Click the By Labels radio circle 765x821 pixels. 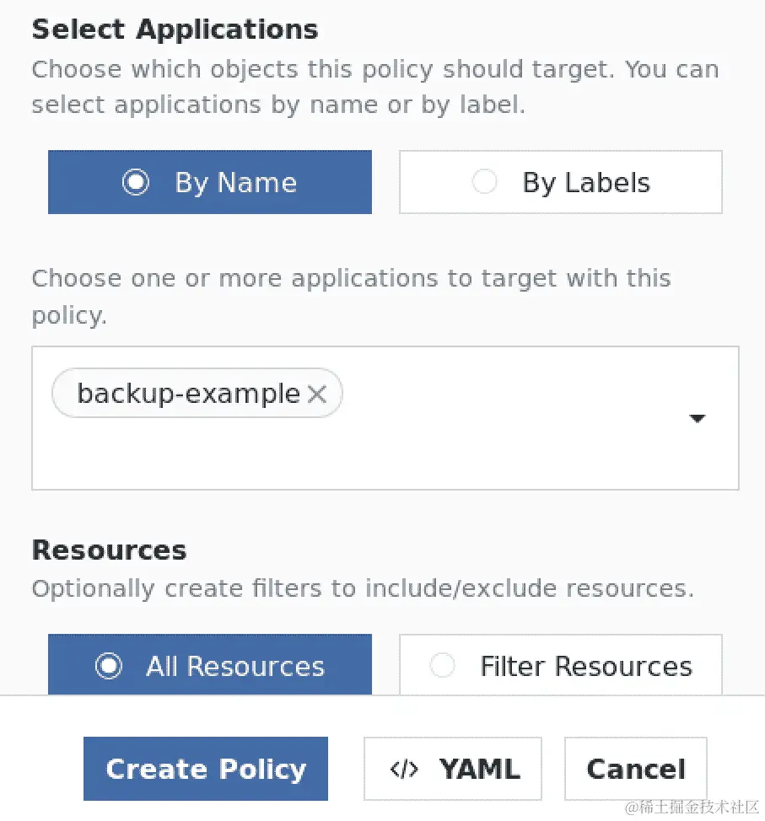coord(484,182)
